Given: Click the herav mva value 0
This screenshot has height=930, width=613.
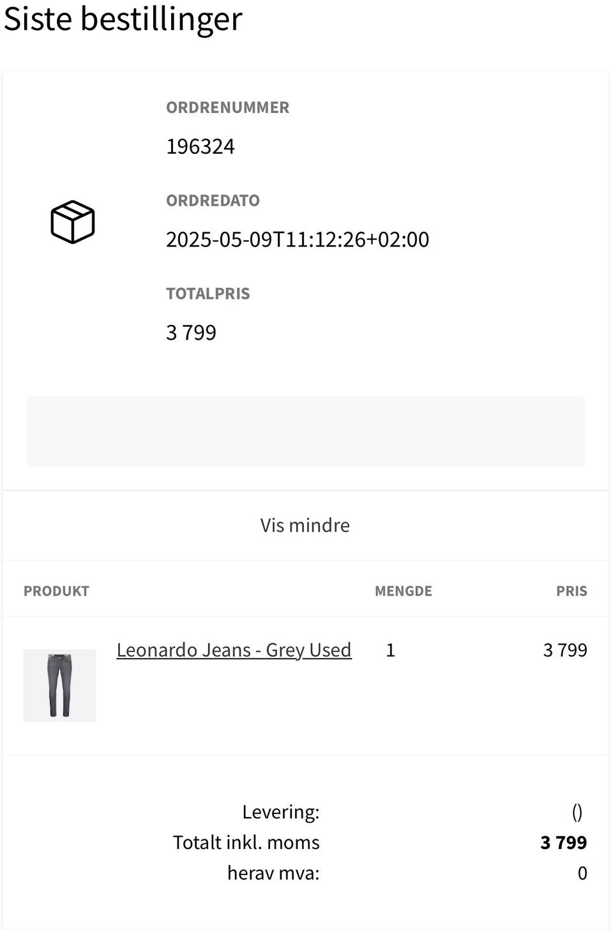Looking at the screenshot, I should pos(582,873).
